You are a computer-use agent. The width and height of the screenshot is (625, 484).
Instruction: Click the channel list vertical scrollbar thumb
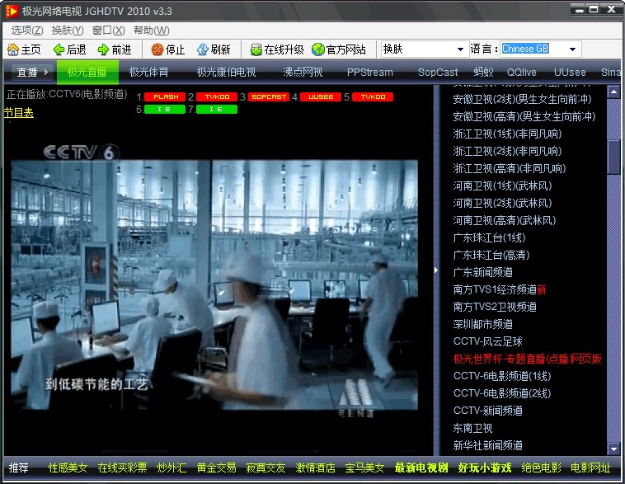(613, 157)
